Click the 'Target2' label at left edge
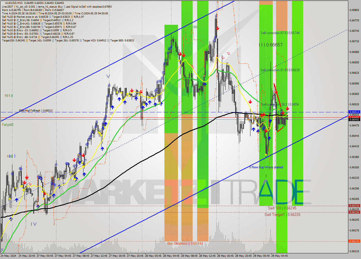361x259 pixels. [x=7, y=124]
